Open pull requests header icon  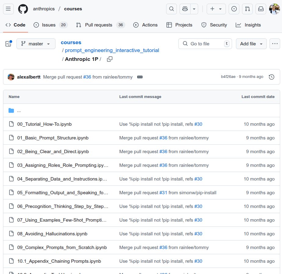tap(247, 9)
